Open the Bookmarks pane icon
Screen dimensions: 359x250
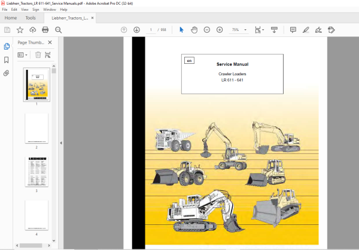click(x=7, y=60)
